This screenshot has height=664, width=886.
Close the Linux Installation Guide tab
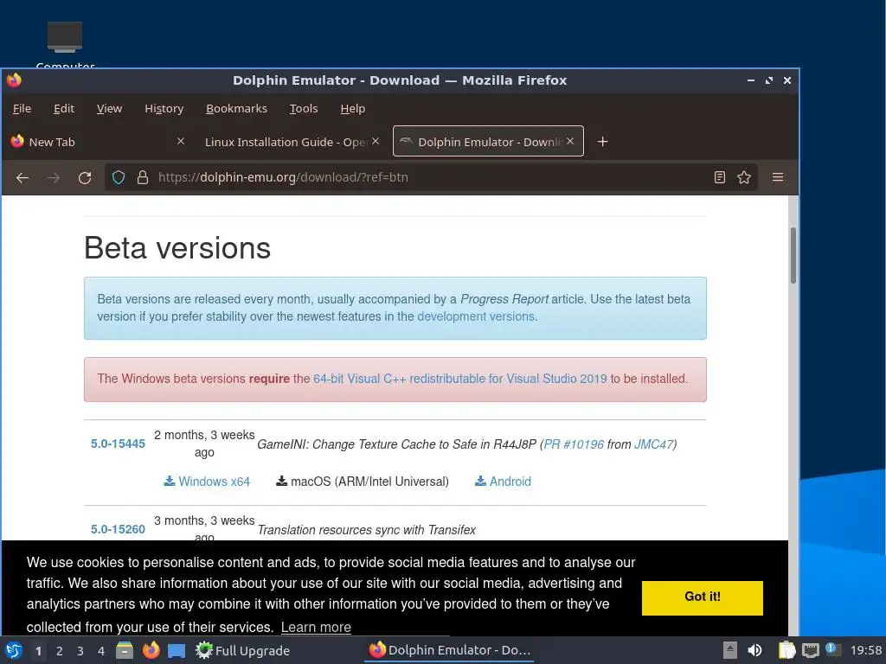tap(376, 141)
